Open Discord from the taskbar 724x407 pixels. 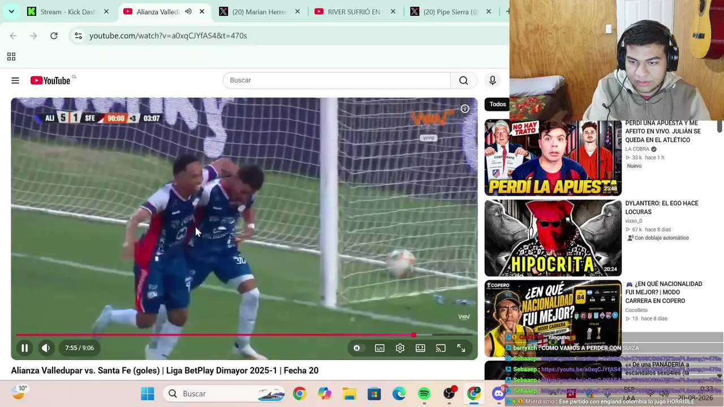498,393
